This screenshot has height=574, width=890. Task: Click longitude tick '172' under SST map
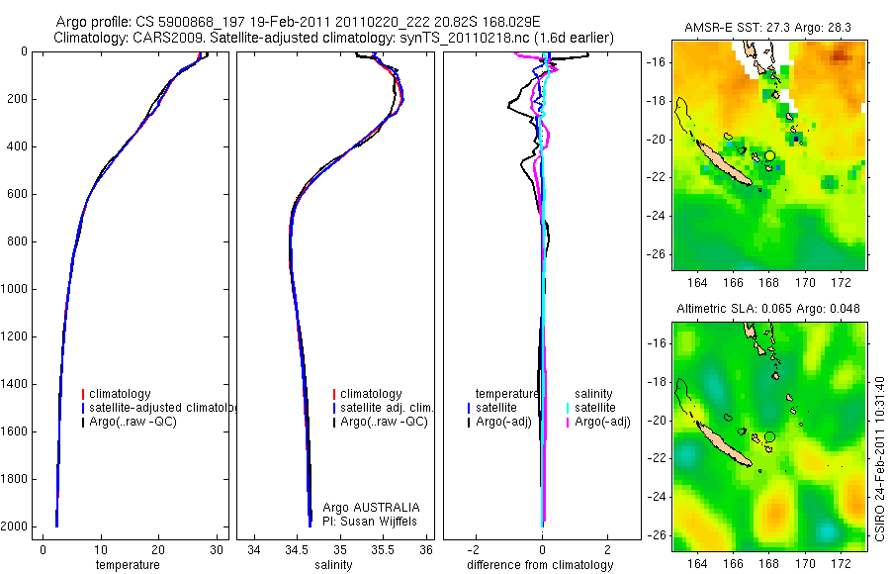click(841, 282)
